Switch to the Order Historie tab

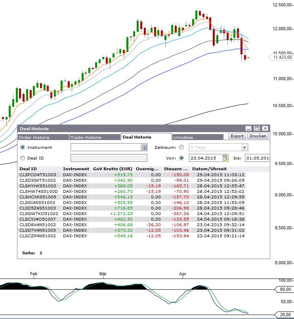pyautogui.click(x=34, y=137)
